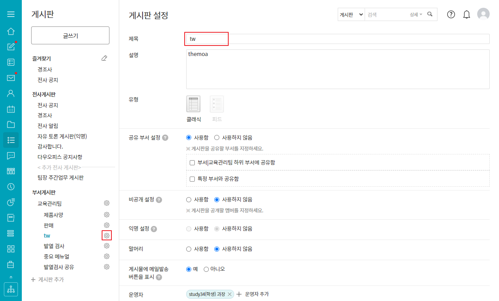Open the Mail icon in sidebar
The image size is (499, 301).
[x=11, y=78]
